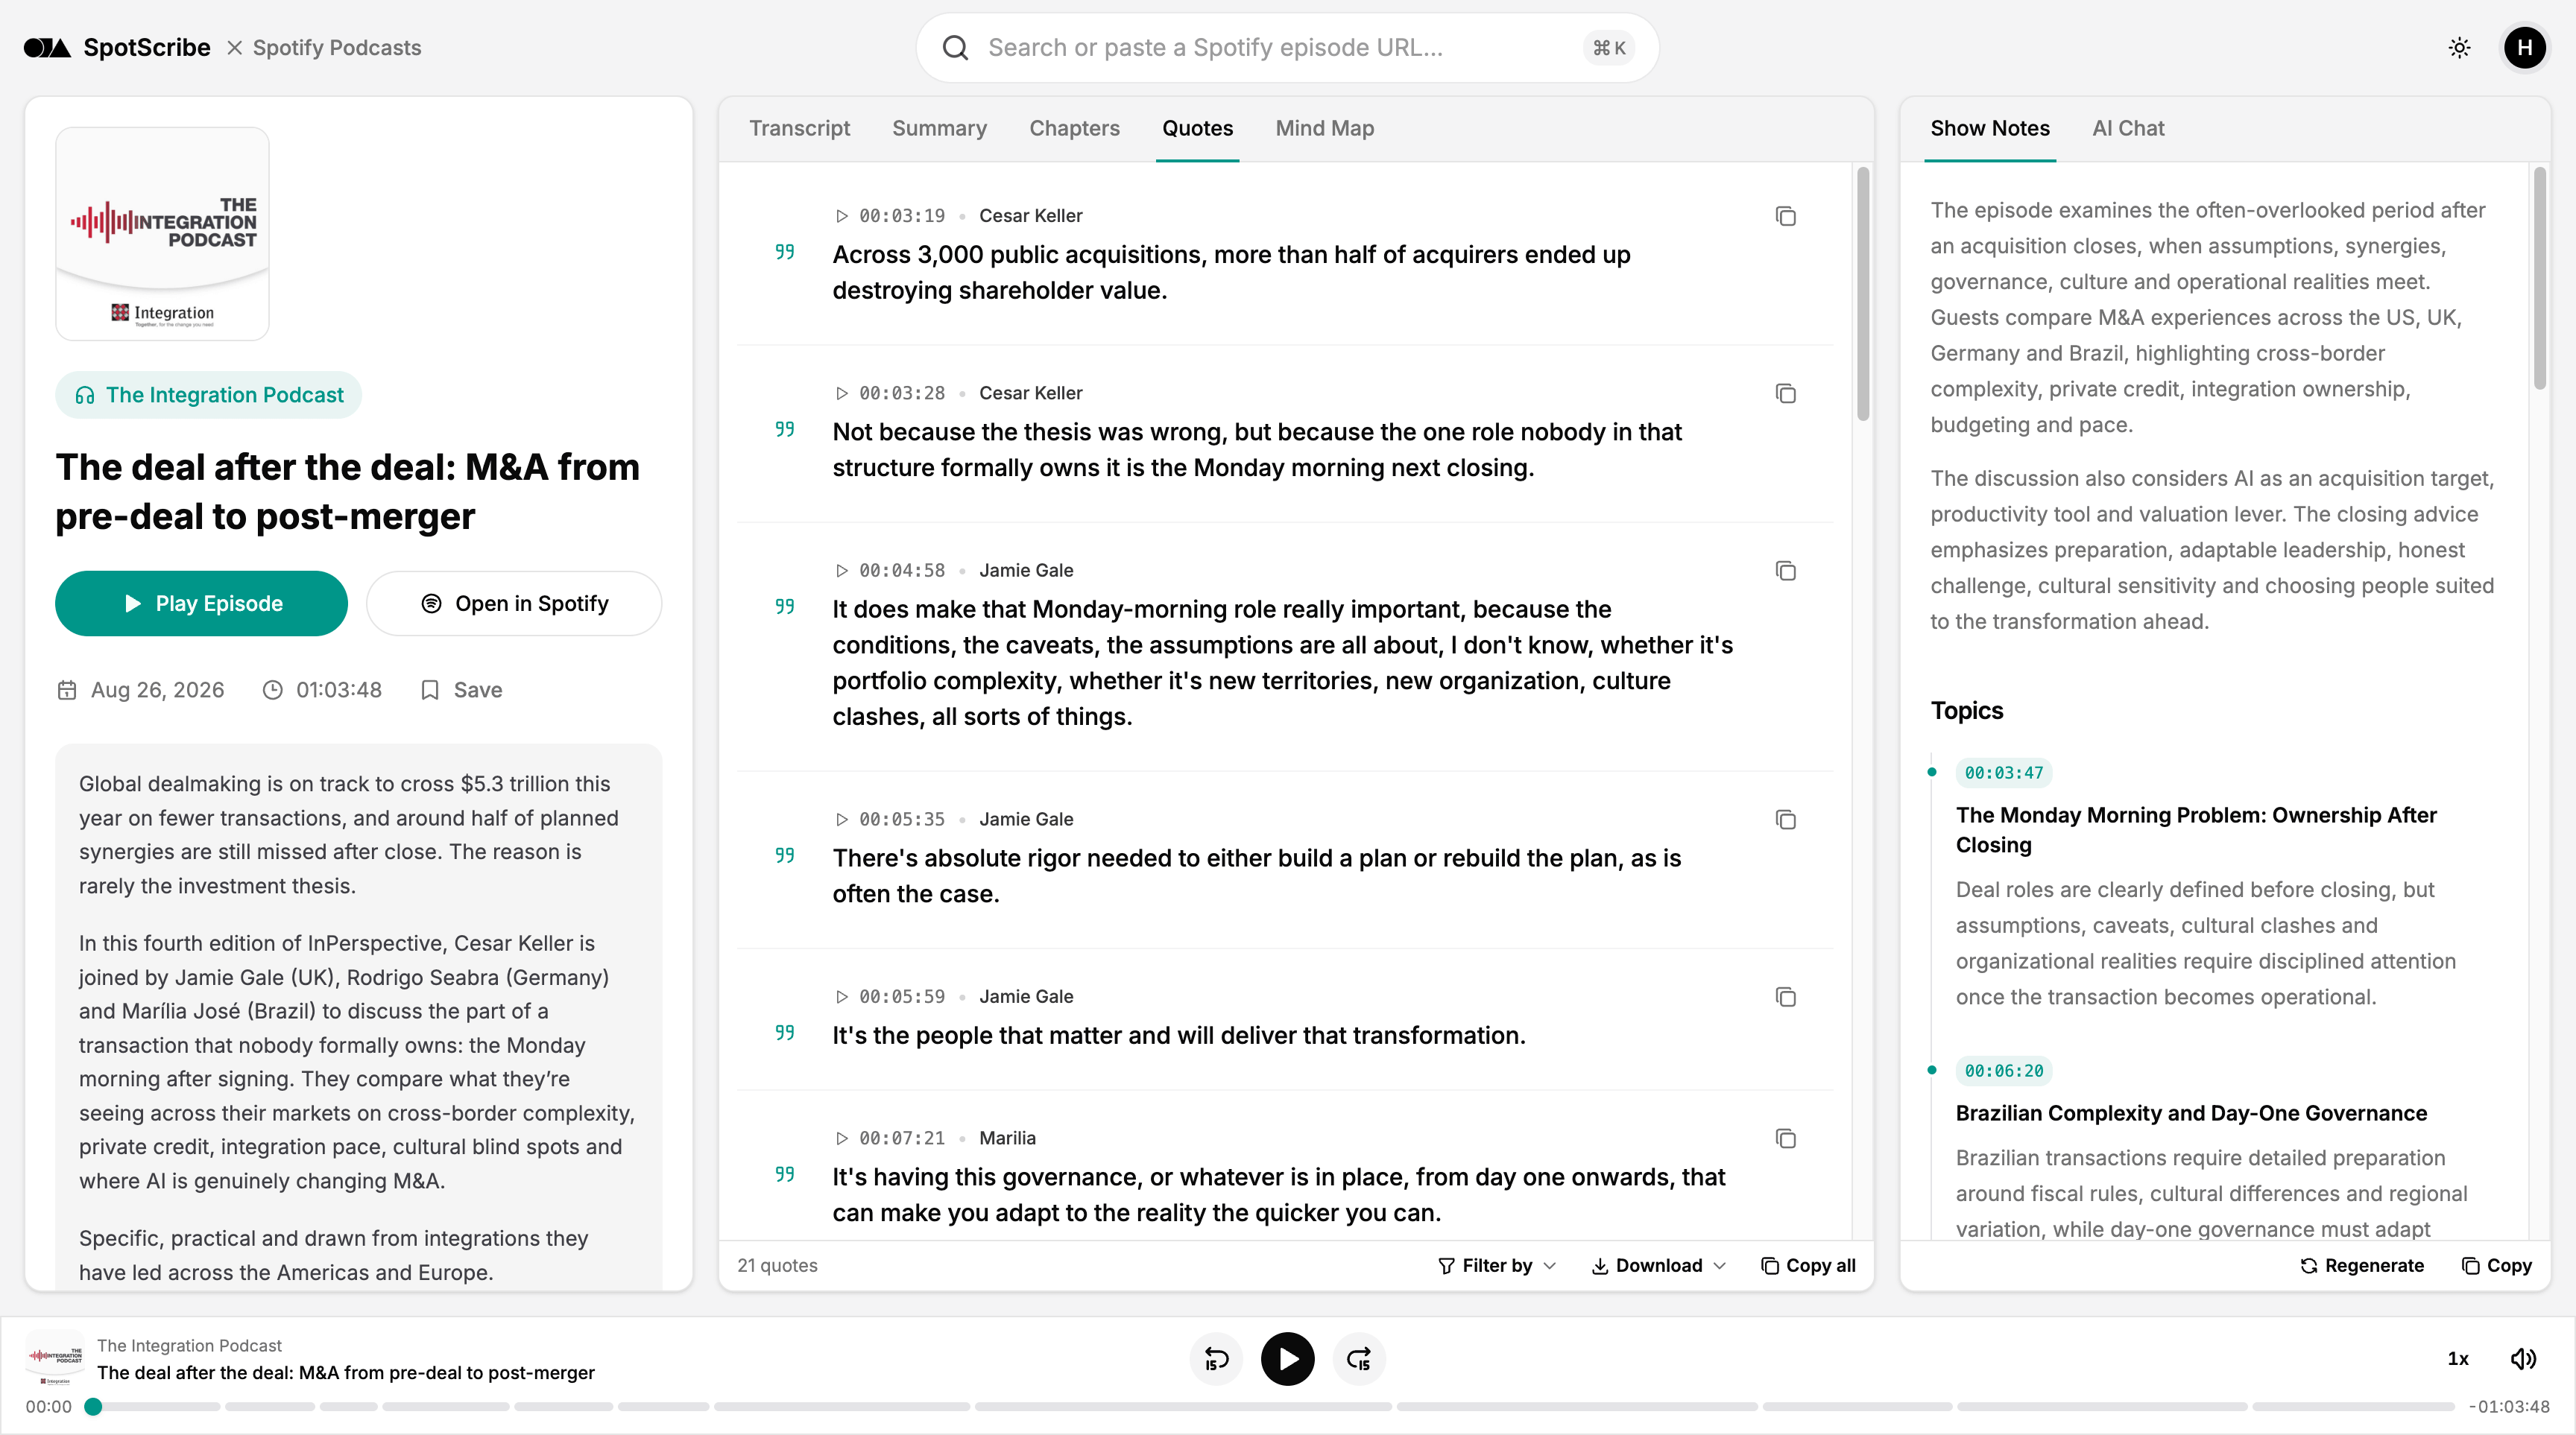Copy the 00:04:58 Jamie Gale quote
Screen dimensions: 2576x1435
[1785, 571]
